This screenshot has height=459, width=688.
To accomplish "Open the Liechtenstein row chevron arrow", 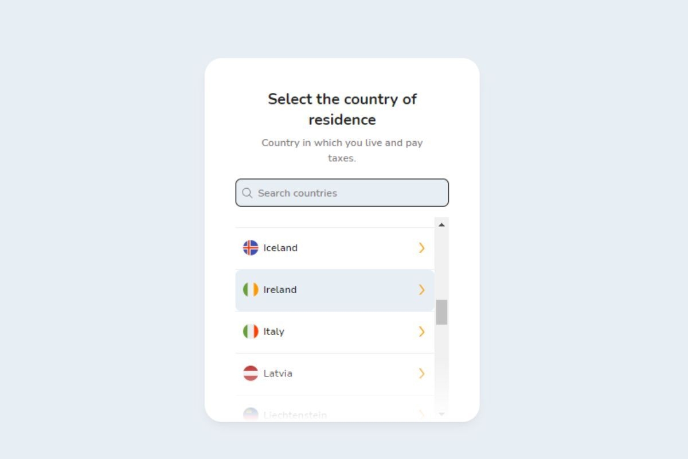I will click(422, 414).
